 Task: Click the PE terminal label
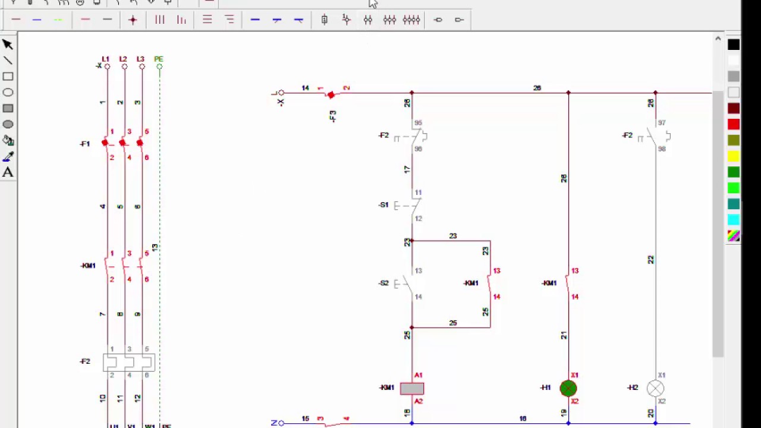pyautogui.click(x=159, y=59)
